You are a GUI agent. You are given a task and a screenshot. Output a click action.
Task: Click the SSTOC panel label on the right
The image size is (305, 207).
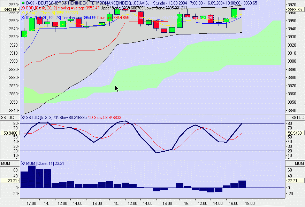click(298, 118)
